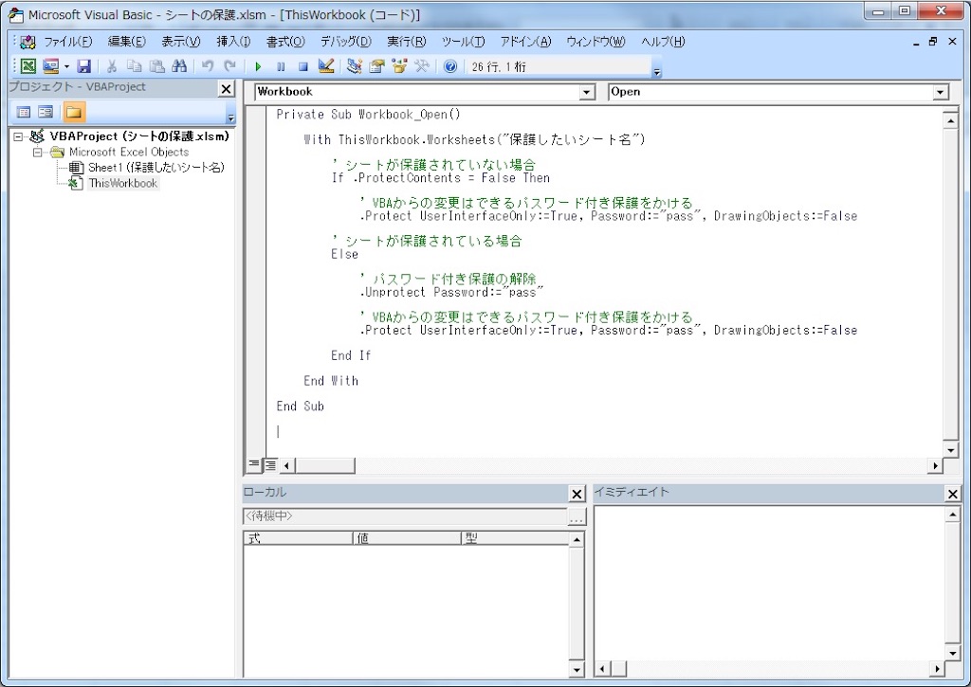Click the 式 column header
The width and height of the screenshot is (971, 687).
[x=298, y=538]
